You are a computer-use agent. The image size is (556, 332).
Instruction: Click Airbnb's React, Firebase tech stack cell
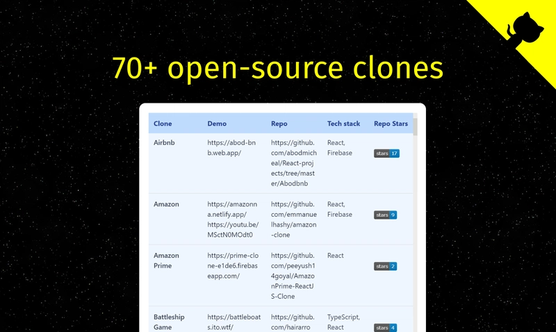pyautogui.click(x=340, y=148)
